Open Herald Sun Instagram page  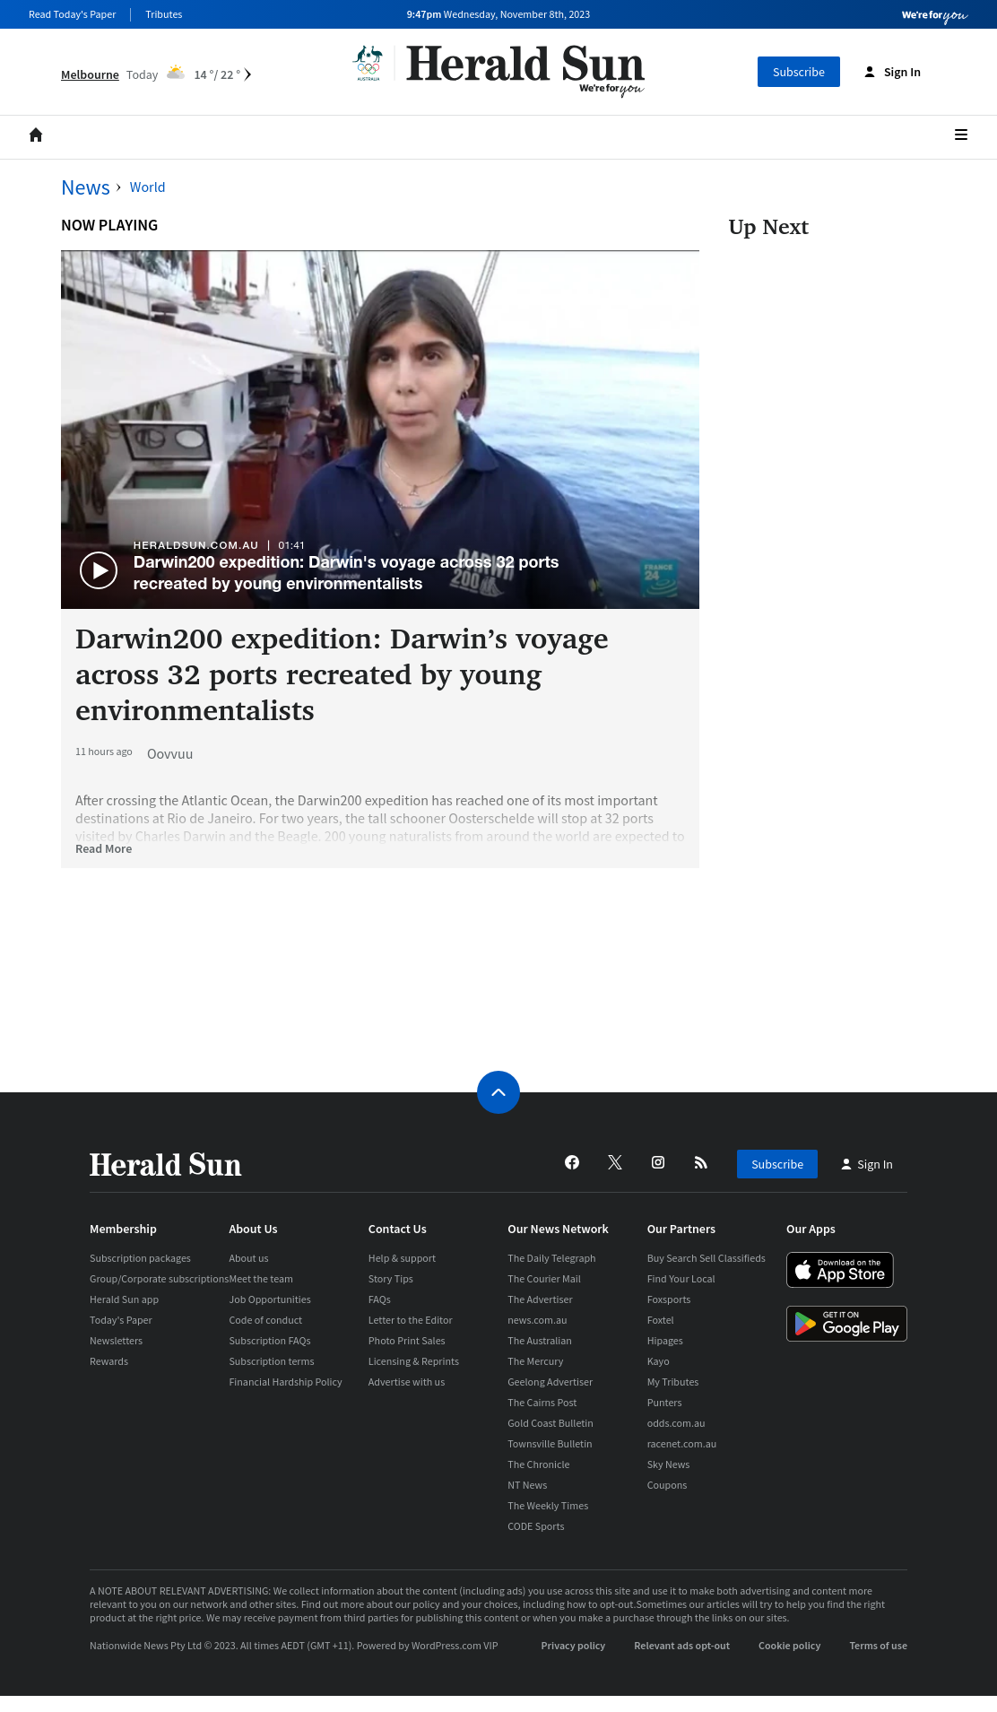658,1162
